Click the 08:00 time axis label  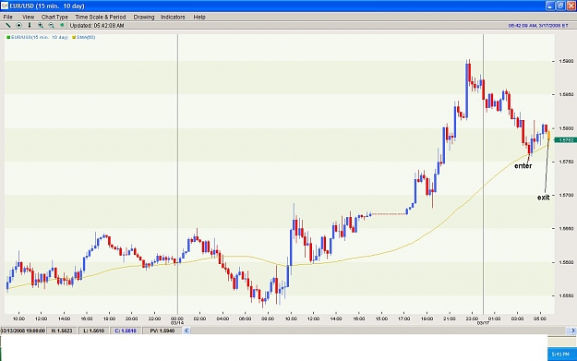[x=268, y=319]
